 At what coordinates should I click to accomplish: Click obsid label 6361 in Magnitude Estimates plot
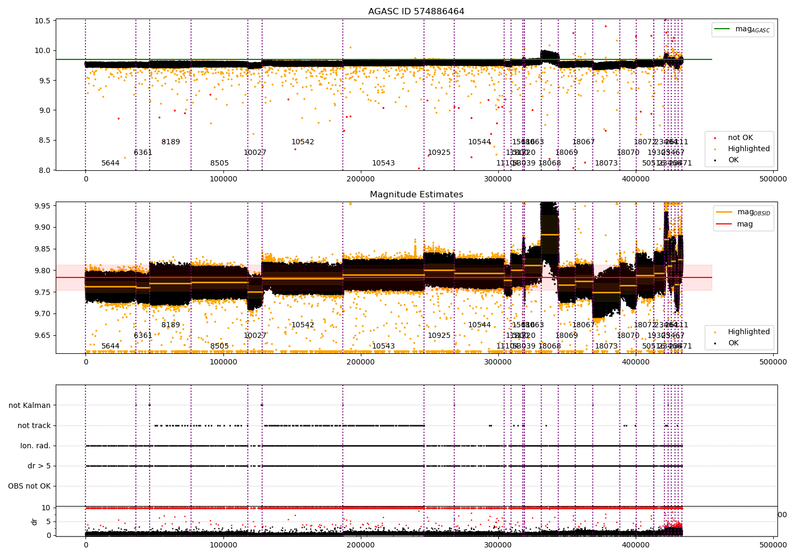143,336
